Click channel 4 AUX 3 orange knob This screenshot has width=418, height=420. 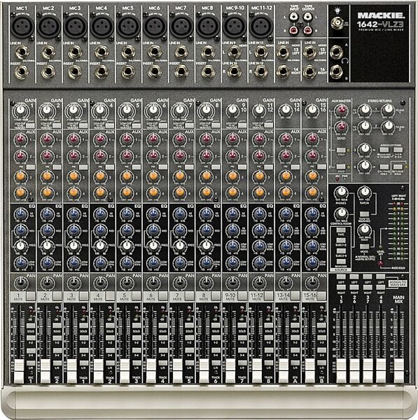coord(100,176)
